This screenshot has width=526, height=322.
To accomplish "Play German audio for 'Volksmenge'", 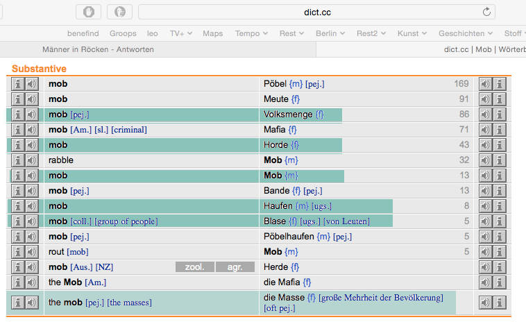I will (486, 115).
